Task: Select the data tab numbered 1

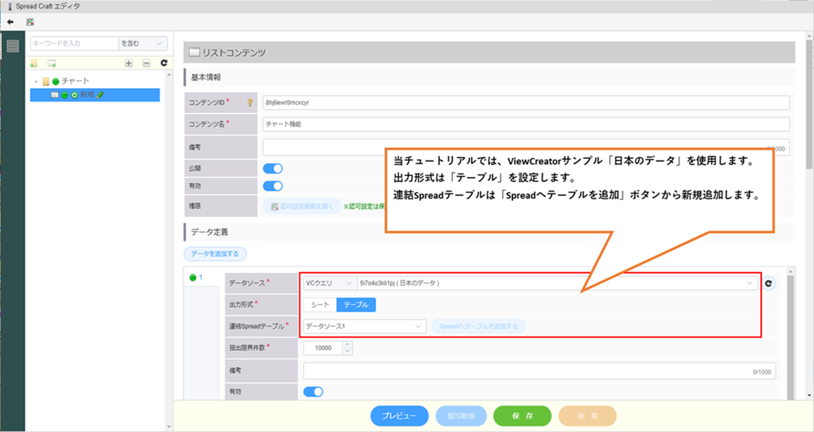Action: tap(196, 277)
